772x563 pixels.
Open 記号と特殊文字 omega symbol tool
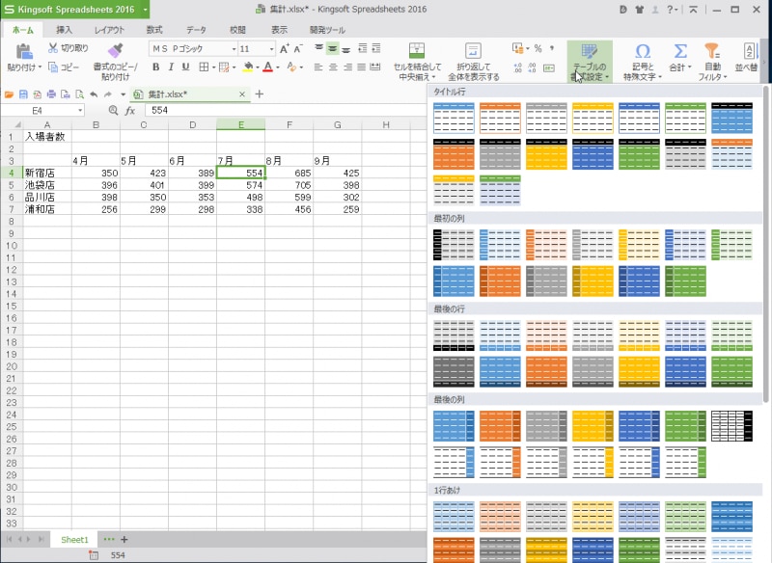click(x=642, y=50)
